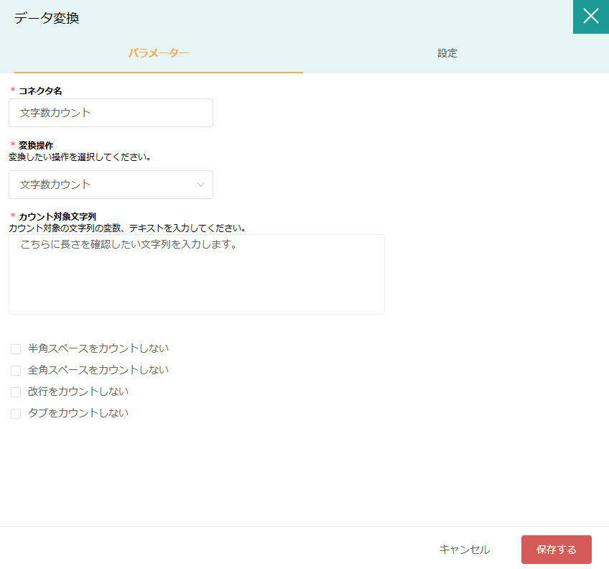Click the red 保存する button
The image size is (609, 569).
556,550
